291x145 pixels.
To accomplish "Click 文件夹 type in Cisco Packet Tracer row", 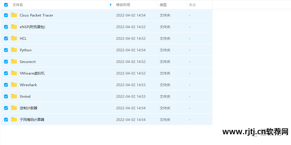I will pos(165,15).
